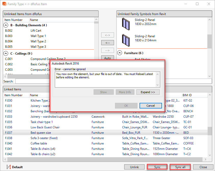This screenshot has height=171, width=215.
Task: Collapse the Furniture group in Revit symbols
Action: point(119,53)
